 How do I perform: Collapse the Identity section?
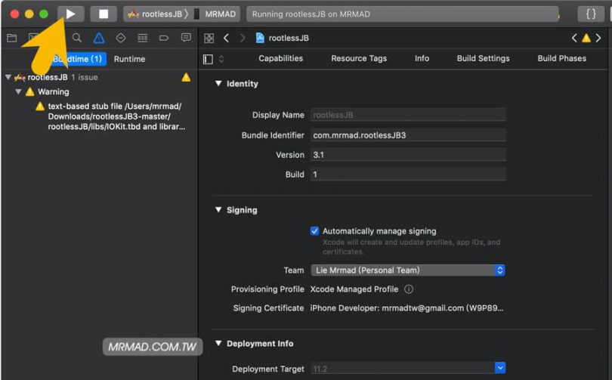point(218,84)
